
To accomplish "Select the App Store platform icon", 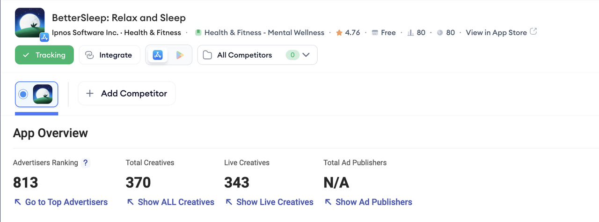I will 158,55.
